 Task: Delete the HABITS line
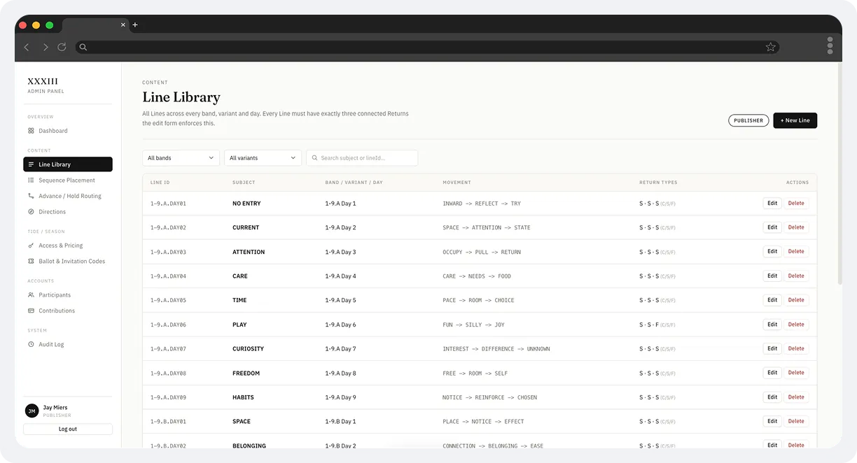point(796,397)
